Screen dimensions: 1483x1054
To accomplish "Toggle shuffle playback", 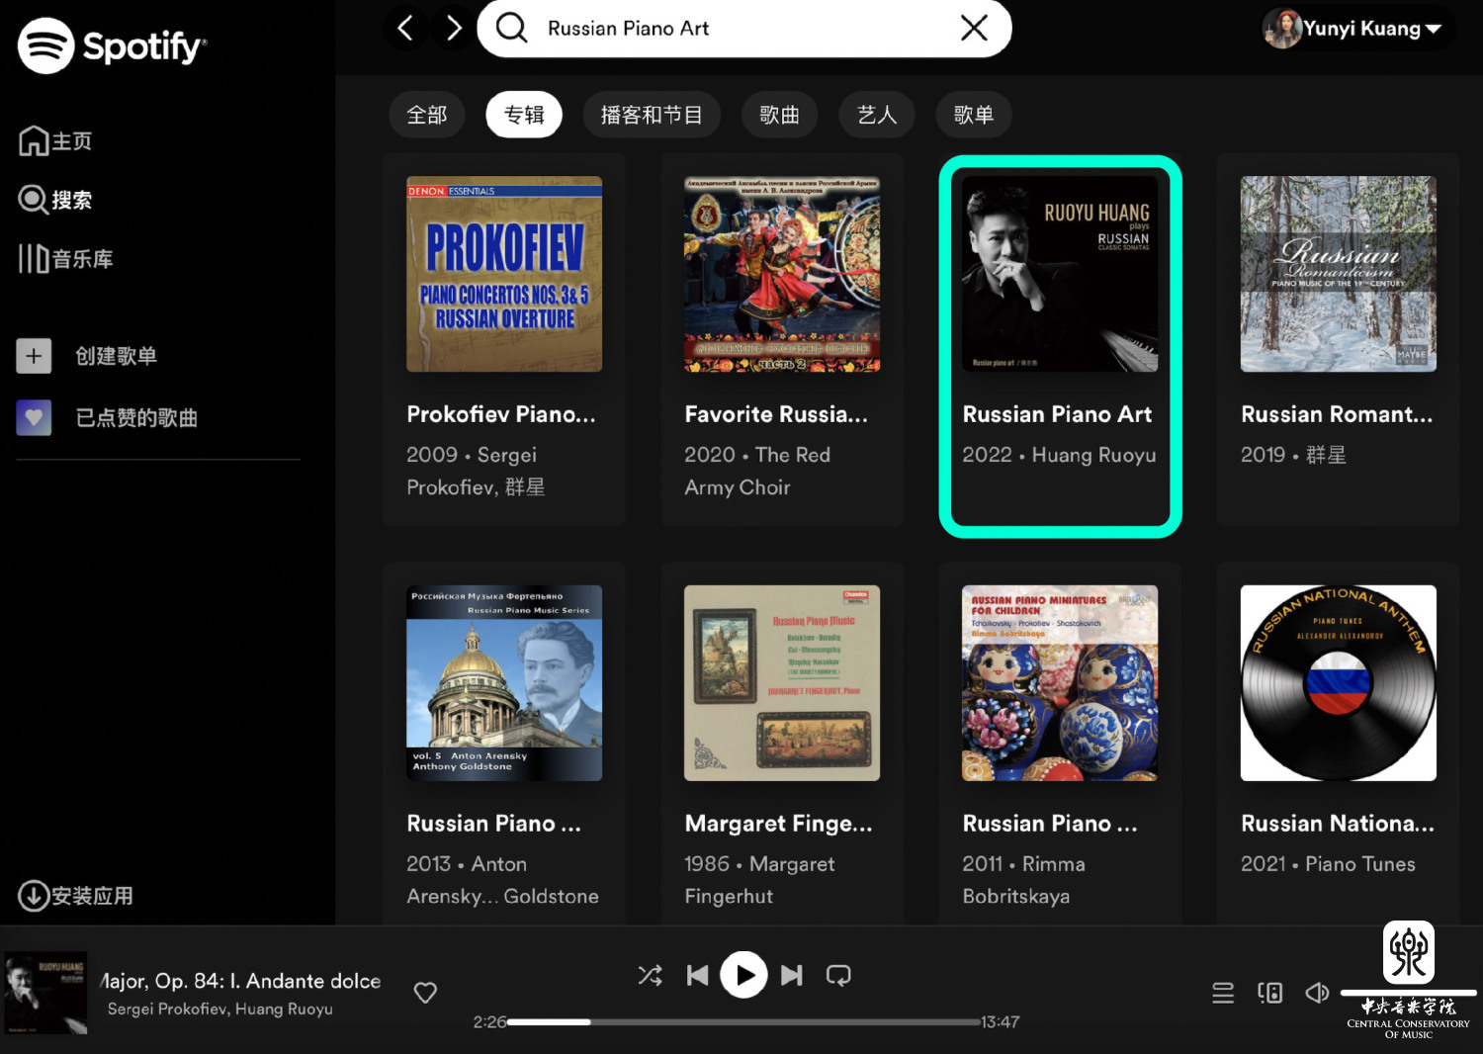I will (650, 976).
